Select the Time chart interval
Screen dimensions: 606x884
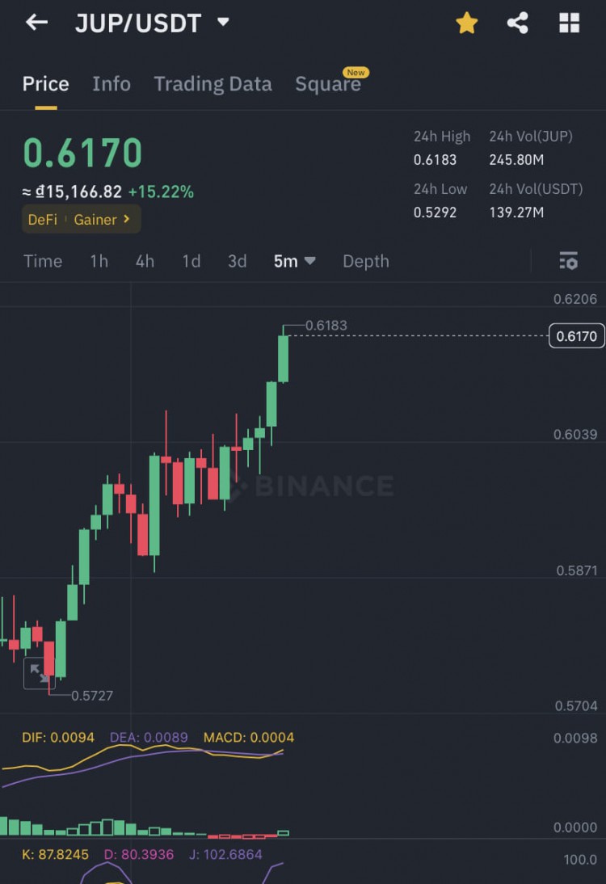[x=43, y=261]
